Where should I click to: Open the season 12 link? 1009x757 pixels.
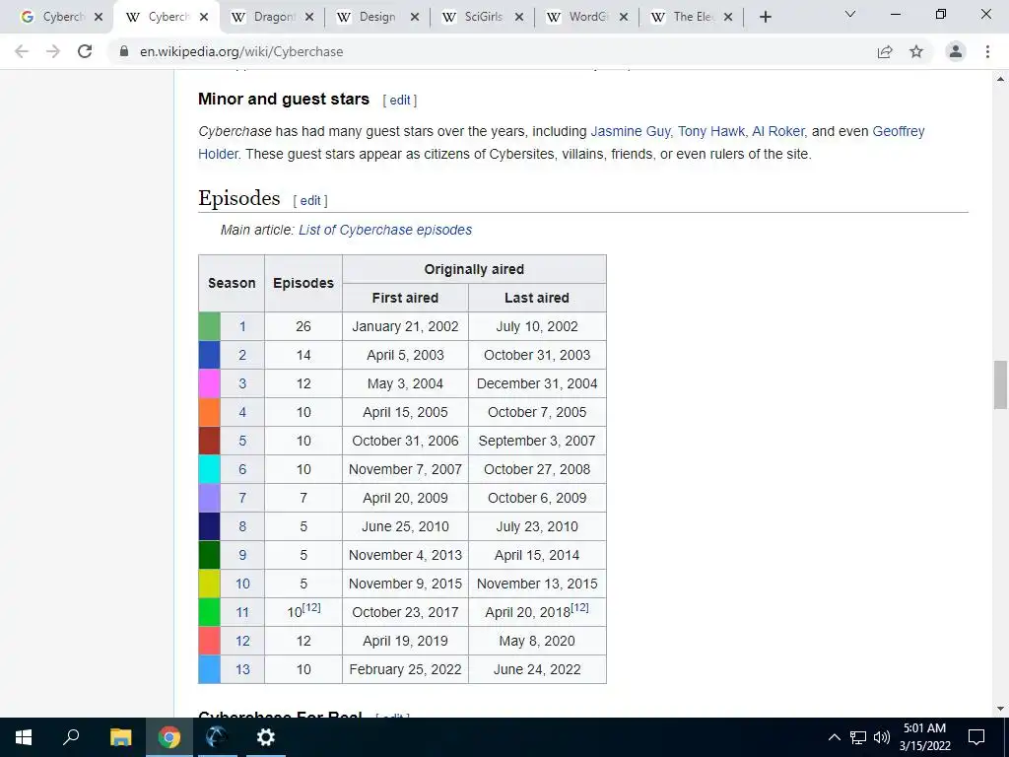242,641
